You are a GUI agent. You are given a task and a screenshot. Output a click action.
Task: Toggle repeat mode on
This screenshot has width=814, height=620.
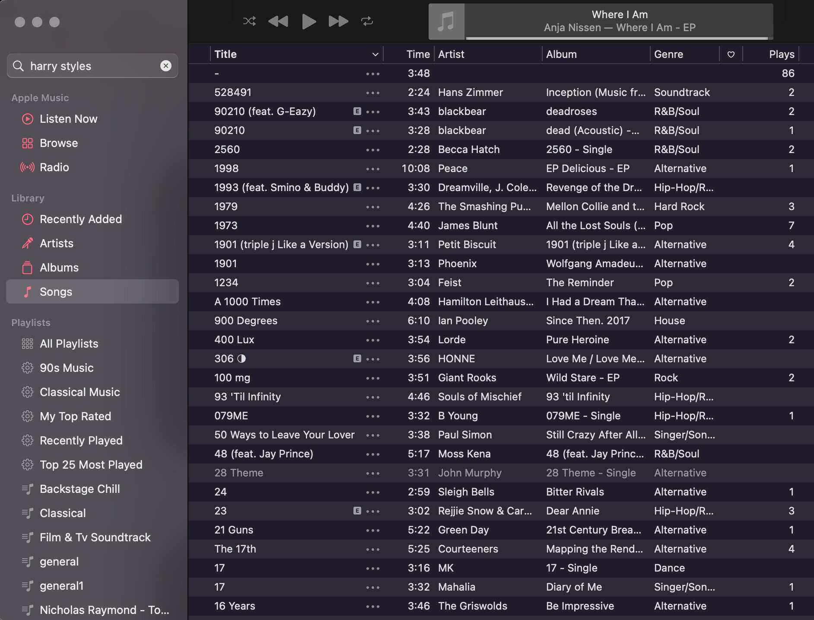coord(367,21)
